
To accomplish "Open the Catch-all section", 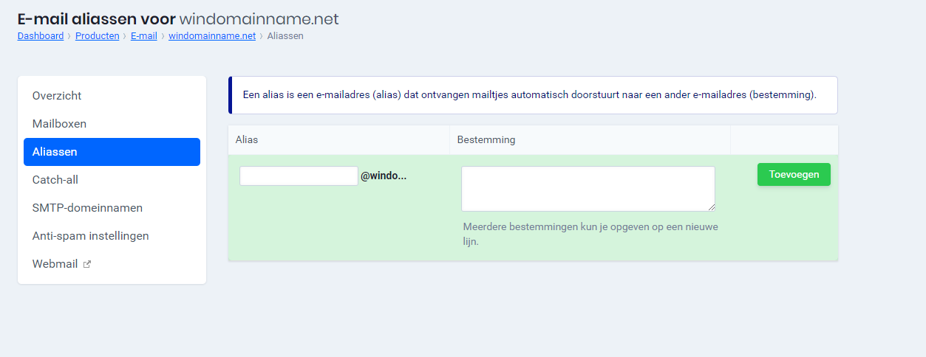I will click(x=55, y=180).
